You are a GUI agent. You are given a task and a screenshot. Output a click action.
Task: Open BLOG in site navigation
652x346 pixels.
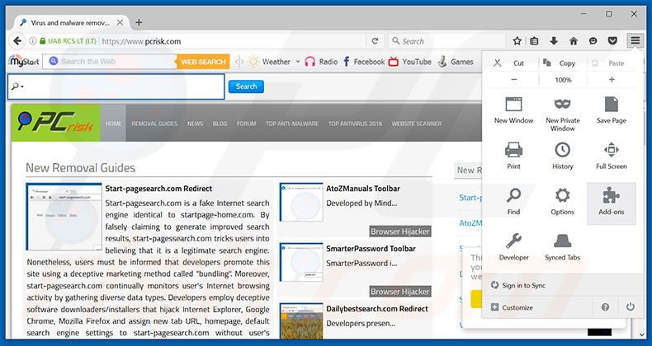(x=220, y=124)
